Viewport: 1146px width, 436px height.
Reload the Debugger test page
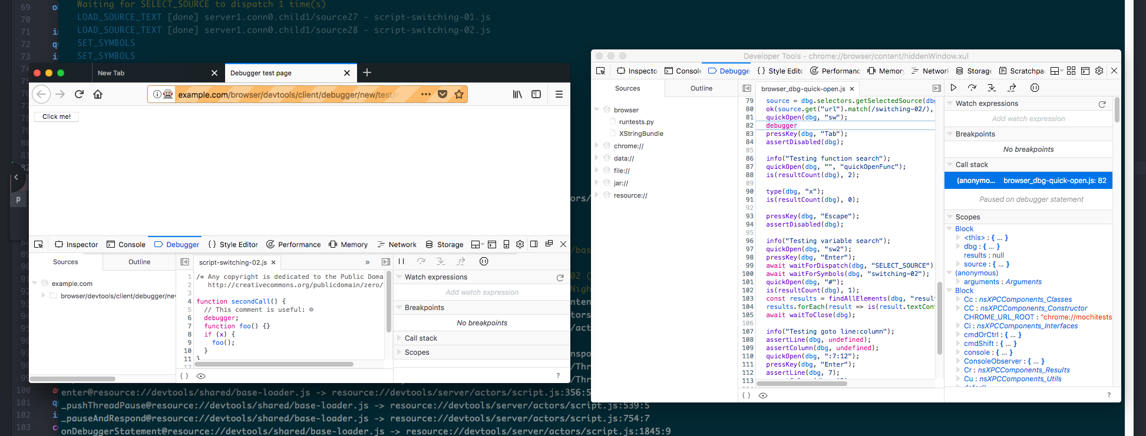click(79, 94)
